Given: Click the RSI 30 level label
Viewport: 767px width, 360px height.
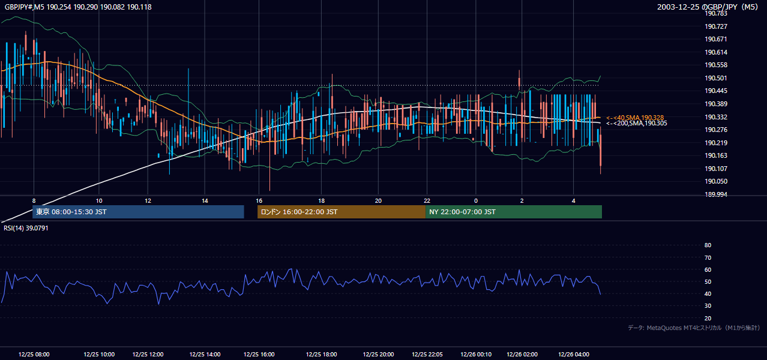Looking at the screenshot, I should (x=708, y=306).
